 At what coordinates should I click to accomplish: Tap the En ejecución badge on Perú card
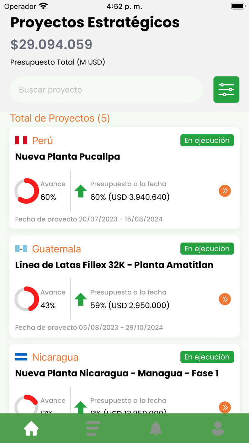click(x=207, y=140)
